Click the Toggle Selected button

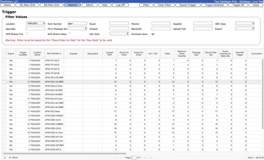click(214, 5)
